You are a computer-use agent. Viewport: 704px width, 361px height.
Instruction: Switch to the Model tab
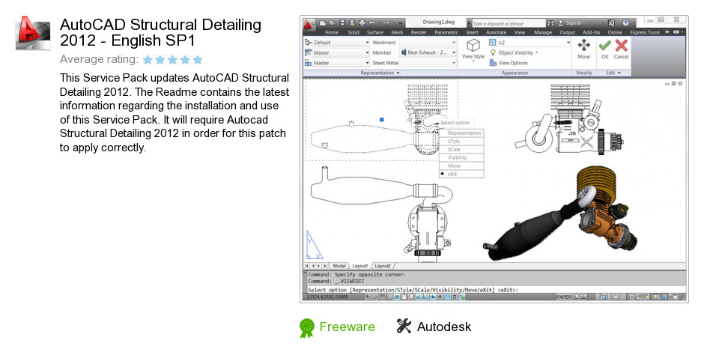339,266
